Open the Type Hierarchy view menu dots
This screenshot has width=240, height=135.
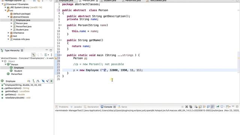pos(51,55)
